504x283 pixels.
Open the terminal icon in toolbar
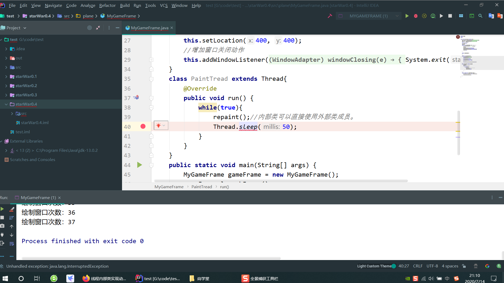coord(472,16)
